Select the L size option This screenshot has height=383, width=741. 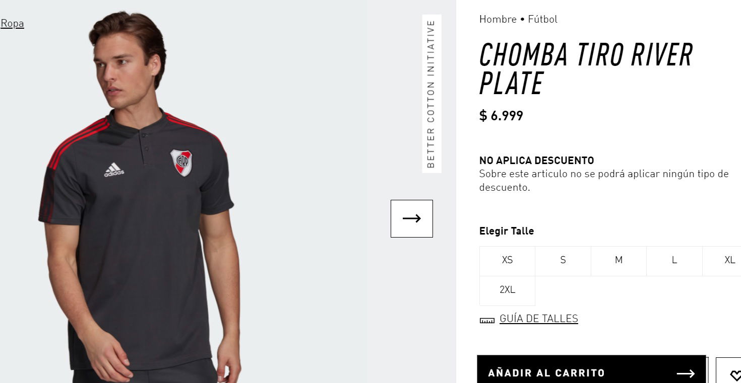click(674, 260)
